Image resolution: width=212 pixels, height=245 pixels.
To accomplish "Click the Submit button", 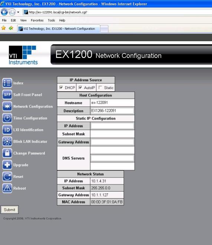I will pos(10,210).
